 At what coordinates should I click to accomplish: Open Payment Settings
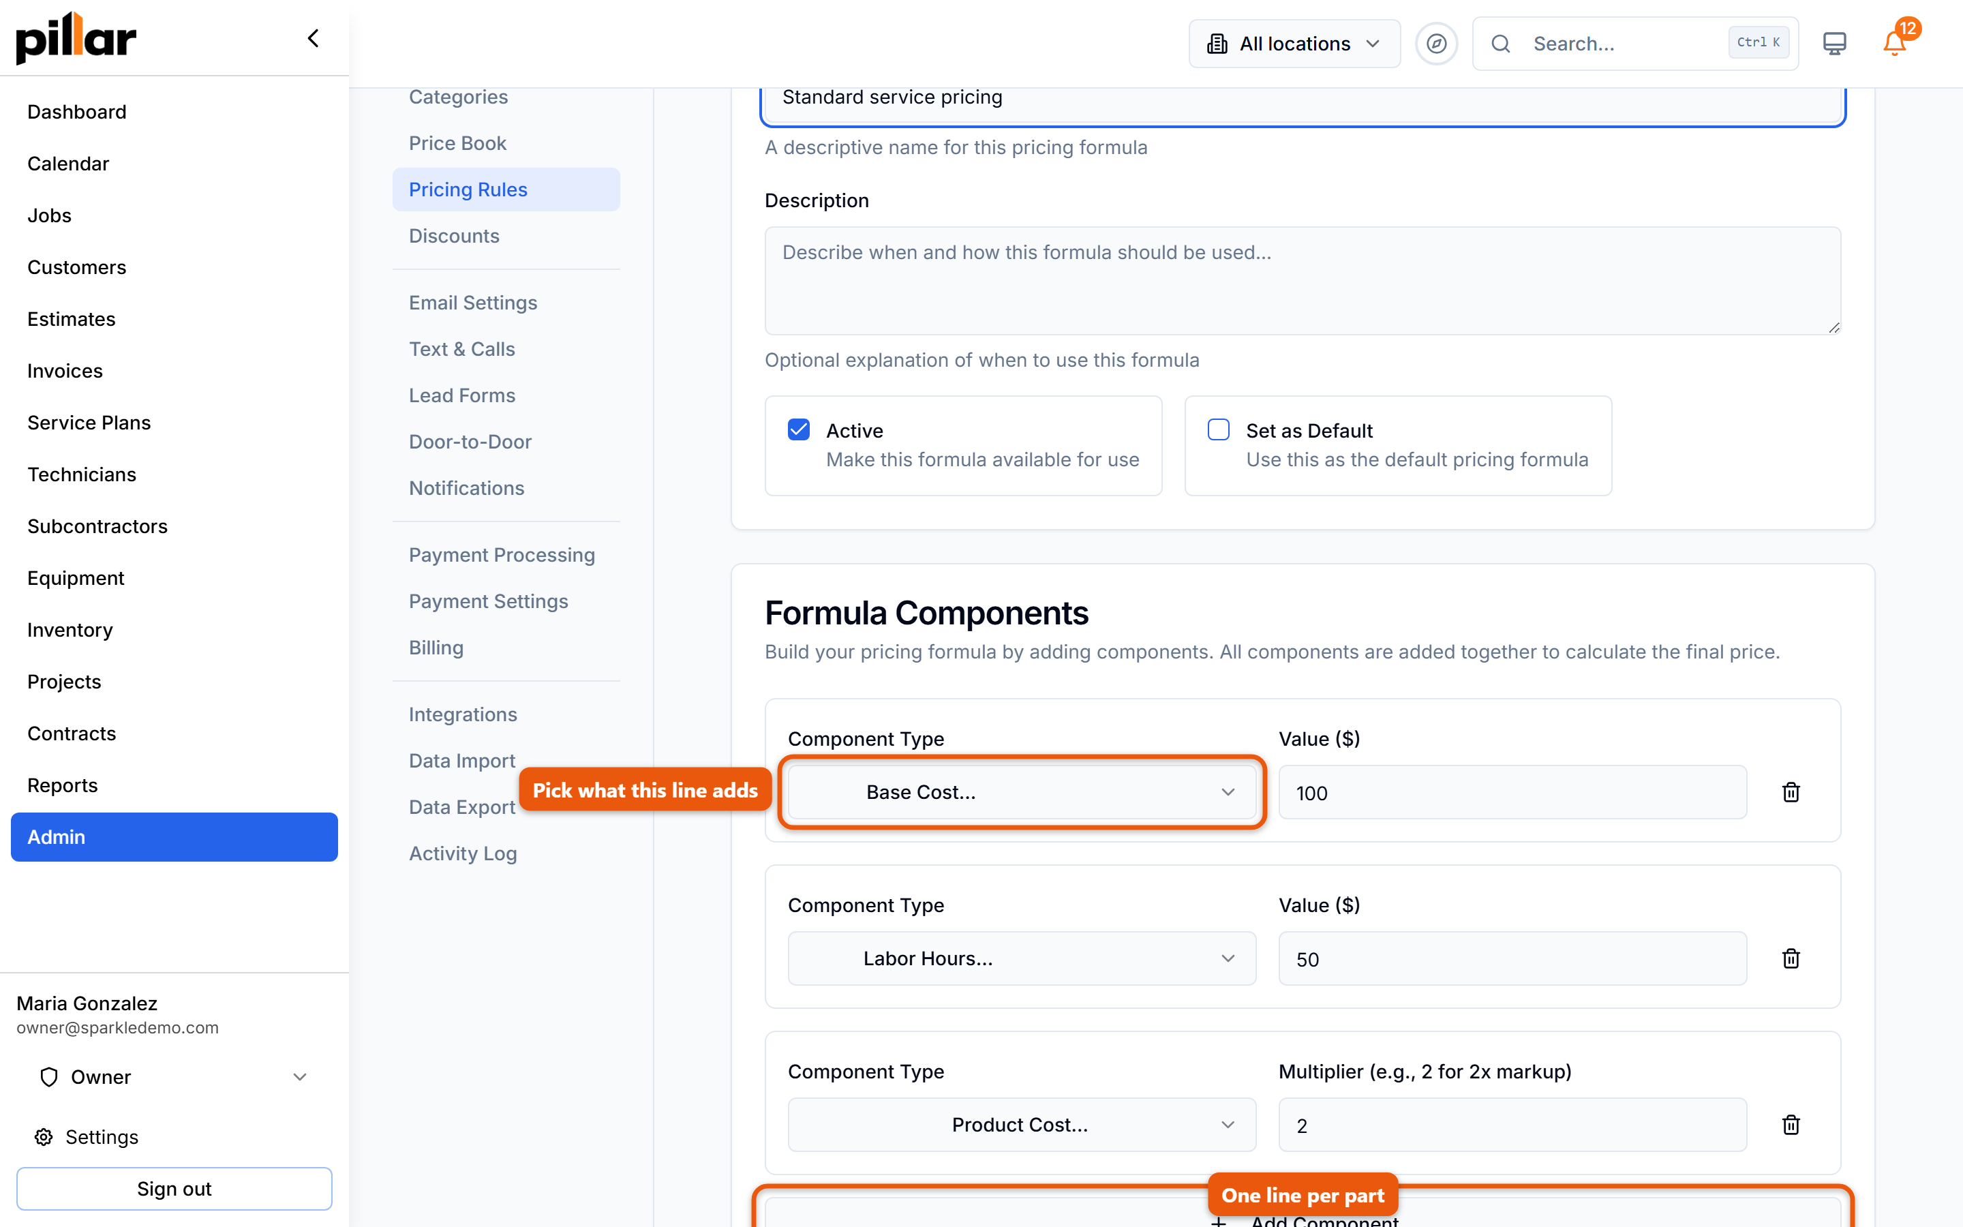pyautogui.click(x=506, y=601)
